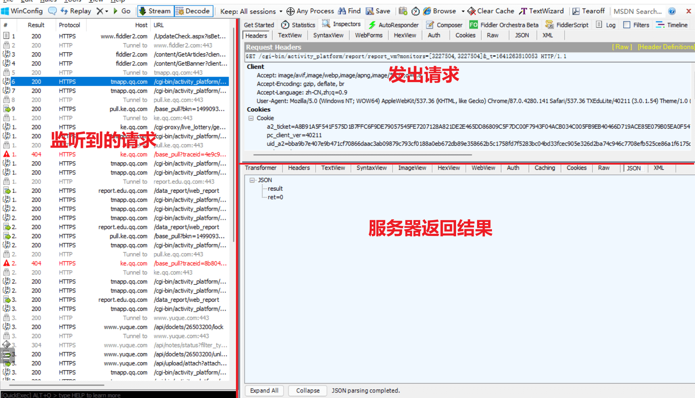Switch to the Get Started tab
695x398 pixels.
click(259, 25)
